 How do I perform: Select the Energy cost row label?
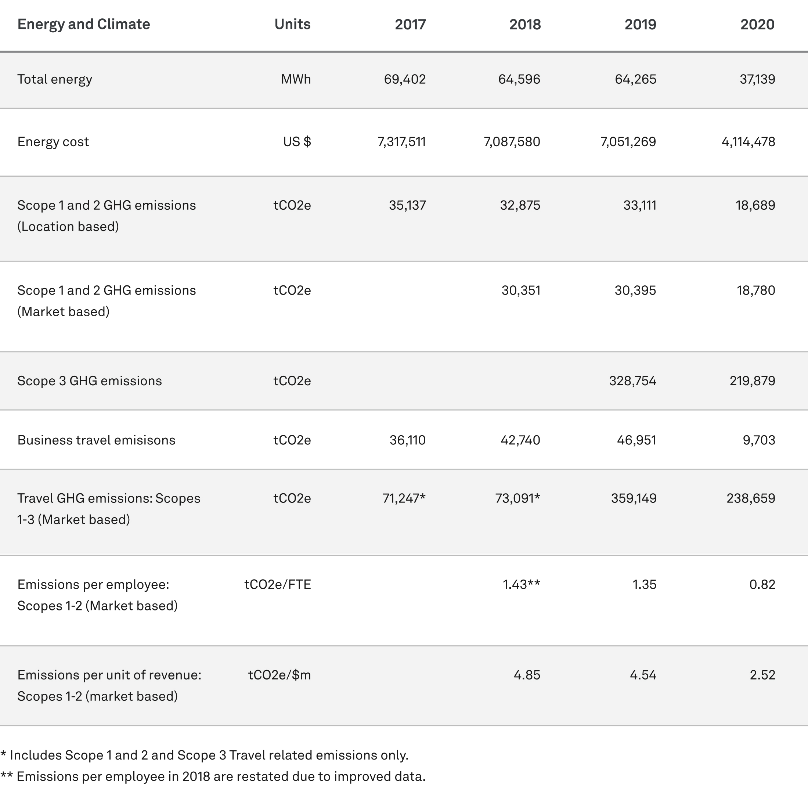[x=53, y=142]
